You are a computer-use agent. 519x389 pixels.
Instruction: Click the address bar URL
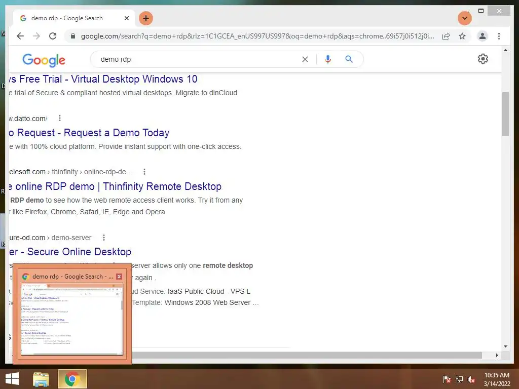[x=257, y=36]
